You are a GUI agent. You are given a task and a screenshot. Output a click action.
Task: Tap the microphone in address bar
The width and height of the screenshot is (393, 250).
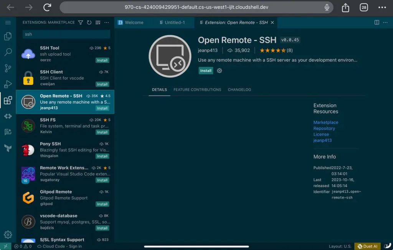[x=327, y=7]
